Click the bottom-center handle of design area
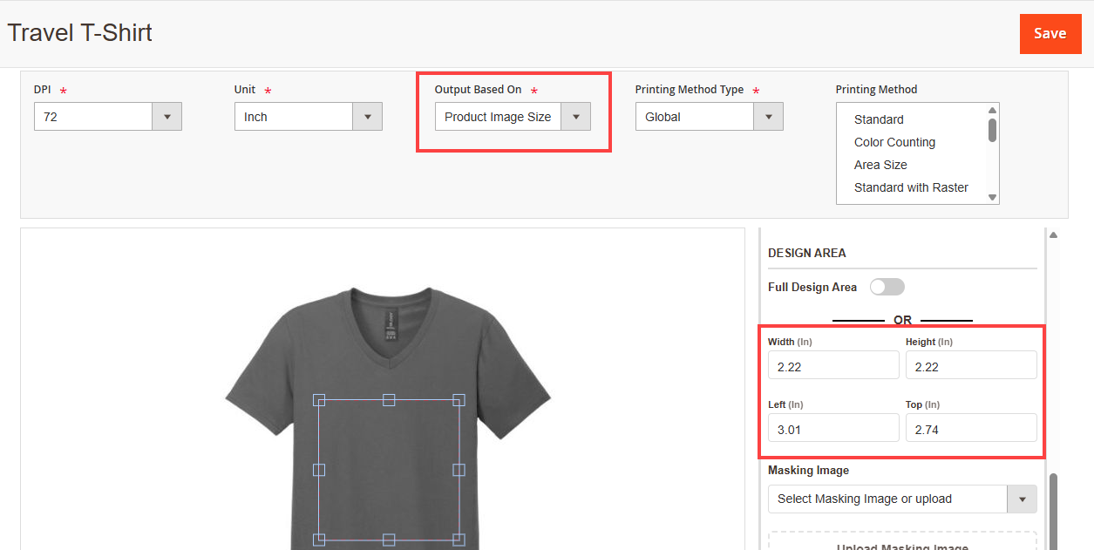The height and width of the screenshot is (550, 1094). [389, 540]
